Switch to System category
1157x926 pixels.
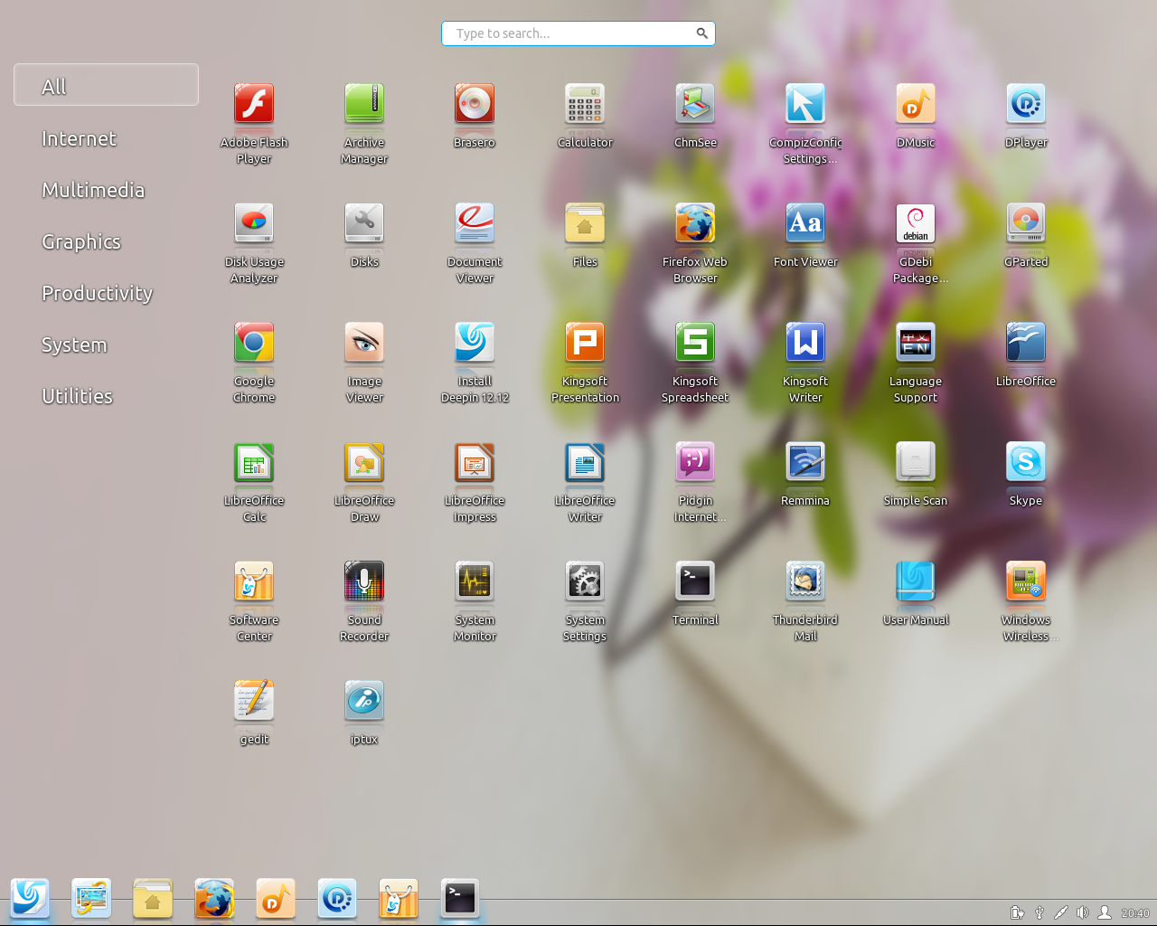[74, 345]
